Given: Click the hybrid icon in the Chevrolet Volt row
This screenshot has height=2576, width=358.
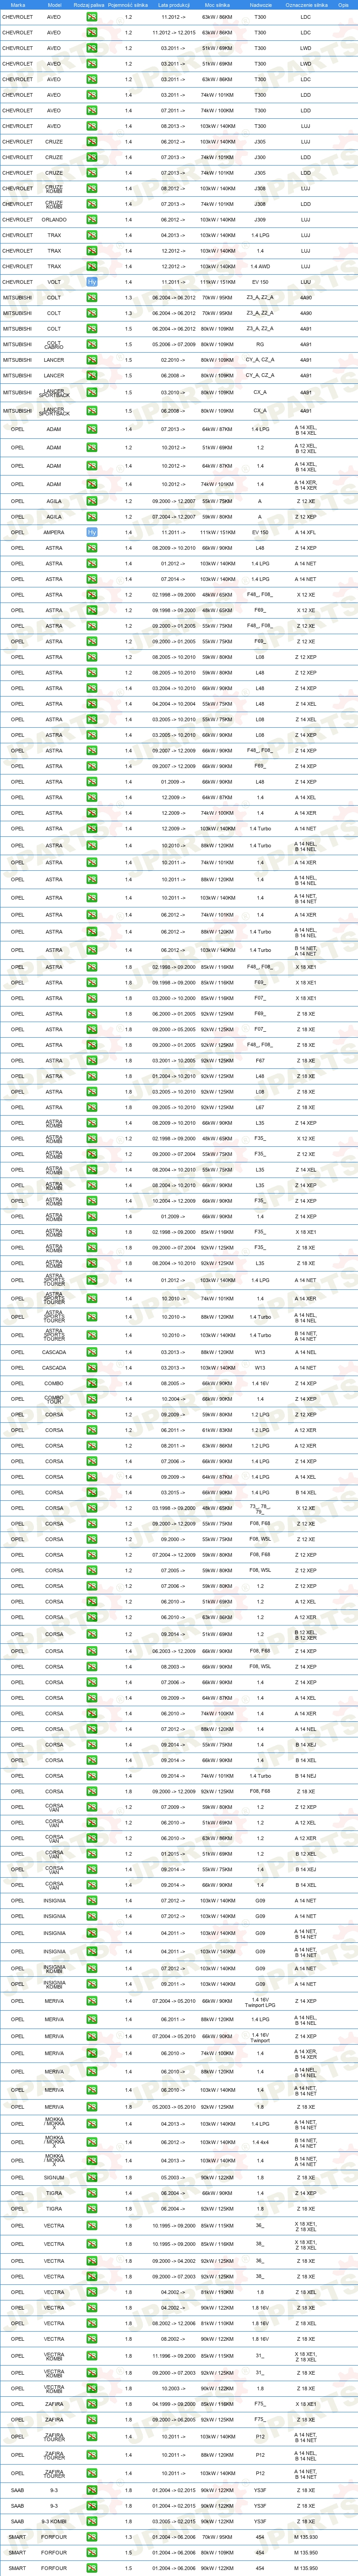Looking at the screenshot, I should point(92,282).
